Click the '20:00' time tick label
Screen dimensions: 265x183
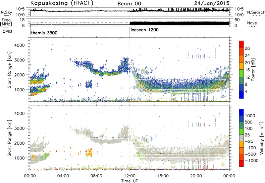click(x=196, y=176)
